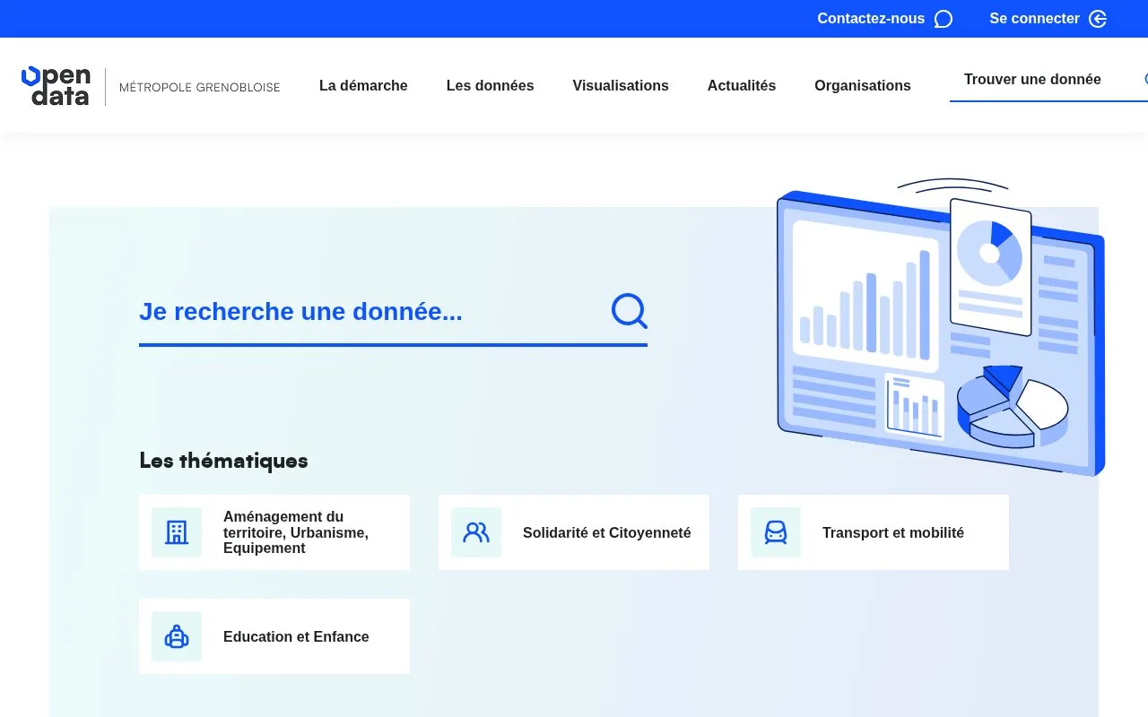Click the tram icon for Transport et mobilité

click(x=776, y=532)
